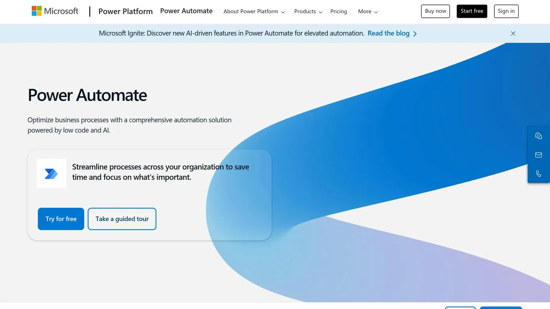Dismiss the Microsoft Ignite banner

tap(513, 33)
